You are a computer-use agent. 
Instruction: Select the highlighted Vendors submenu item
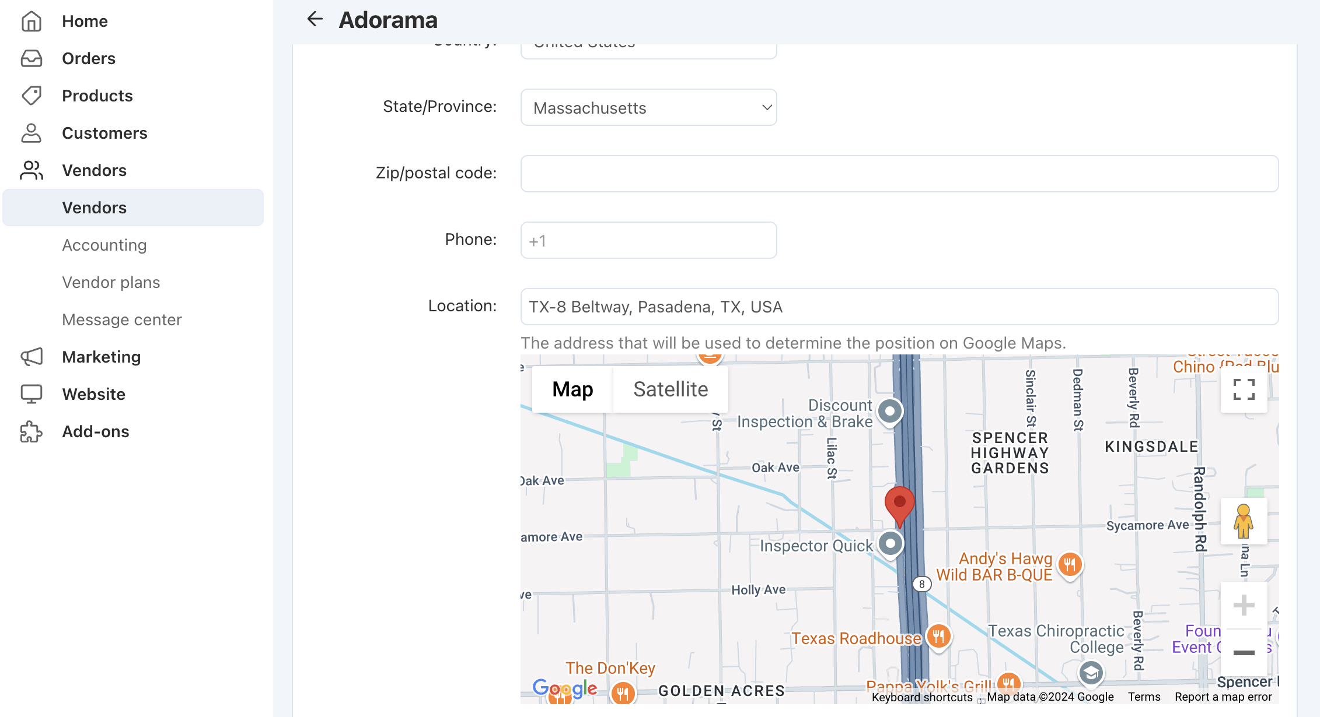click(133, 208)
